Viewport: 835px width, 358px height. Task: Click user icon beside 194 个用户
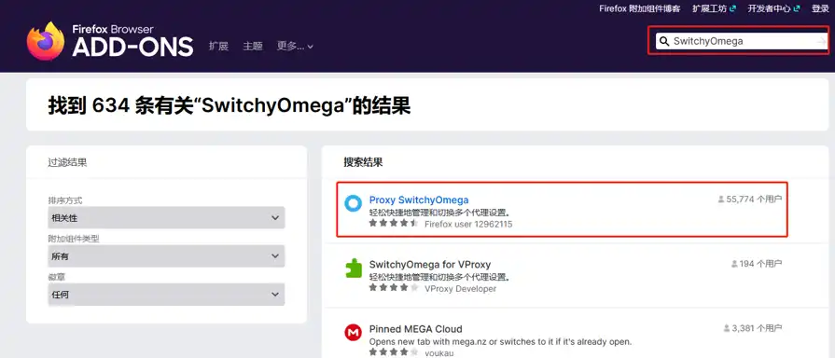point(735,264)
